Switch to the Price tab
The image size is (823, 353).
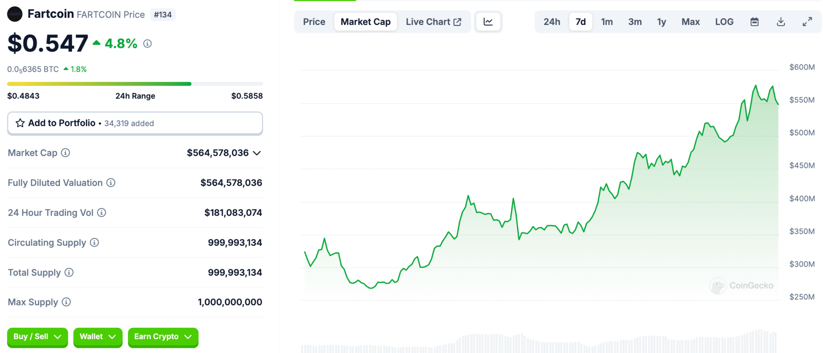click(x=314, y=22)
